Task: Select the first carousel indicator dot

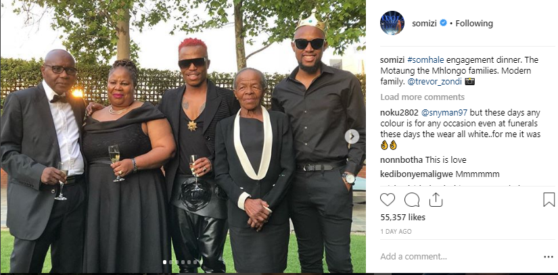Action: 164,262
